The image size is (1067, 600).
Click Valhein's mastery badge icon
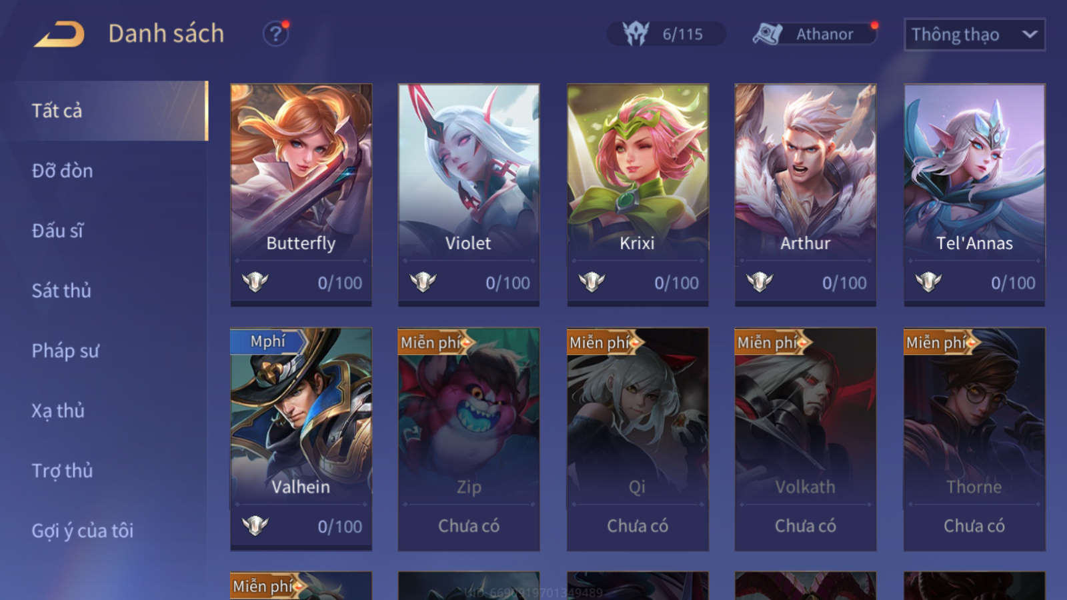(255, 526)
